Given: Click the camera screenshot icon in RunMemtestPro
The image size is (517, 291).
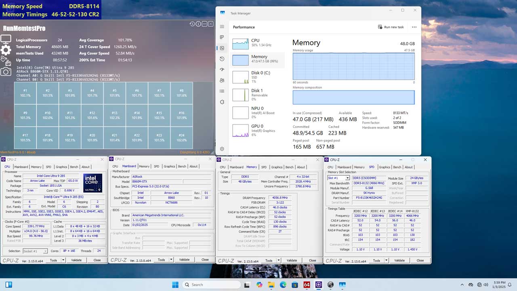Looking at the screenshot, I should pyautogui.click(x=5, y=71).
